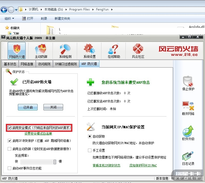Select the 自动获取 auto-obtain option
The width and height of the screenshot is (205, 183).
click(x=89, y=136)
